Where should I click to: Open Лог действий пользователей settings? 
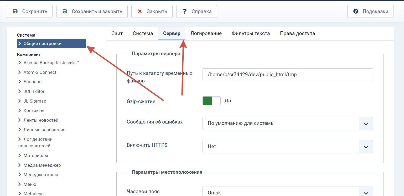tap(35, 142)
